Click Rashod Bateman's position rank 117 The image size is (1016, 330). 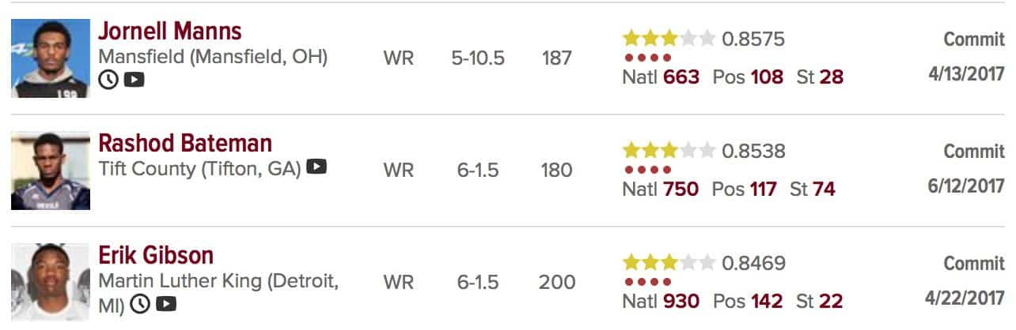tap(763, 189)
